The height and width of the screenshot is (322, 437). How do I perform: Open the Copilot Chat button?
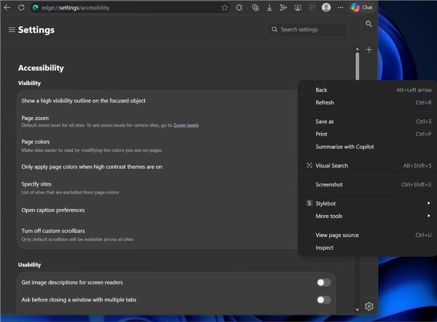pos(362,7)
